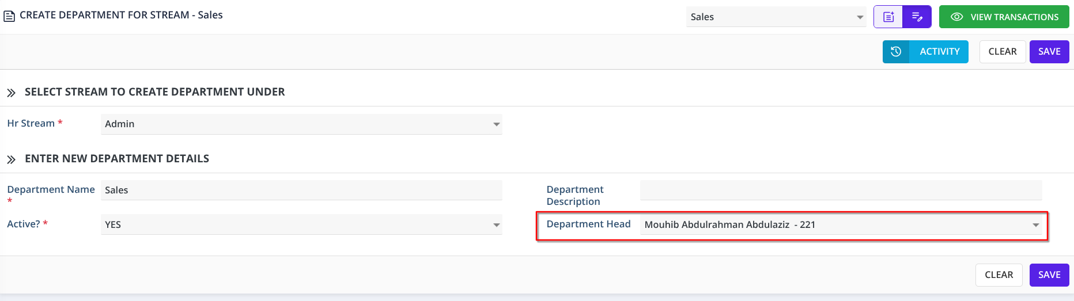1074x301 pixels.
Task: Click the new entry form icon button
Action: click(x=888, y=17)
